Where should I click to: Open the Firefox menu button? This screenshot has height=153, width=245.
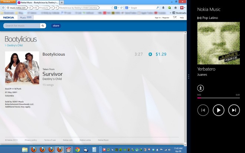[8, 1]
